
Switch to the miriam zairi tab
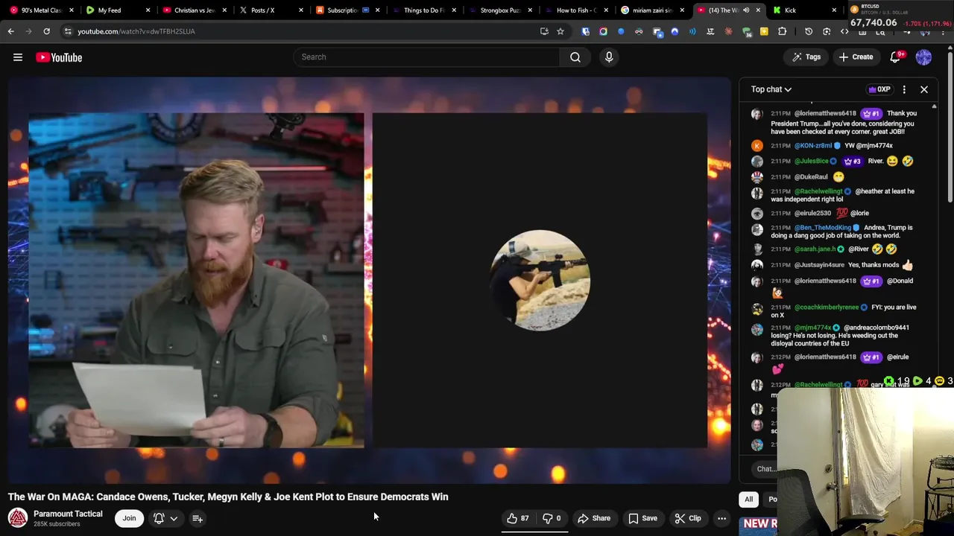click(x=651, y=10)
